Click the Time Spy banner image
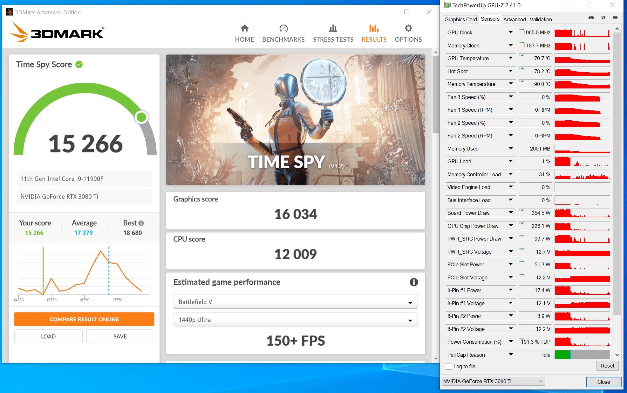The image size is (627, 393). tap(295, 120)
